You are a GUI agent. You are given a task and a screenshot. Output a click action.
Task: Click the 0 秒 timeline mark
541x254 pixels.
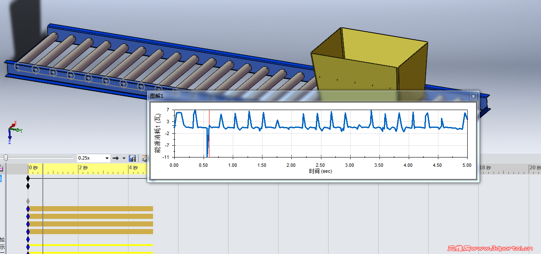(x=33, y=168)
